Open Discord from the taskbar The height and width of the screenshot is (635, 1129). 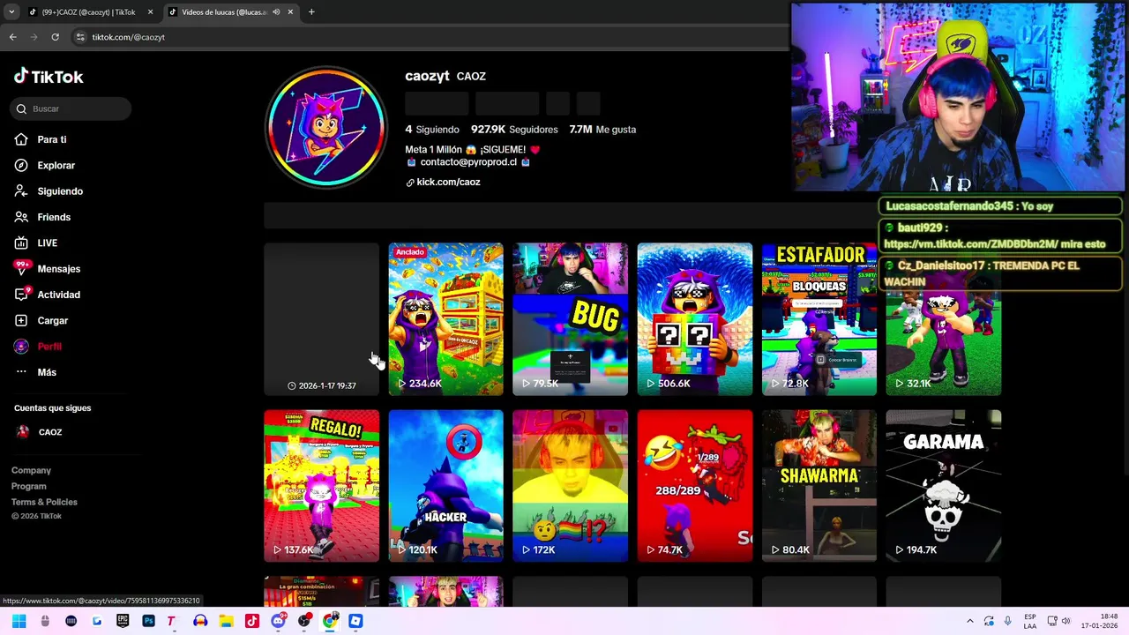pos(278,621)
